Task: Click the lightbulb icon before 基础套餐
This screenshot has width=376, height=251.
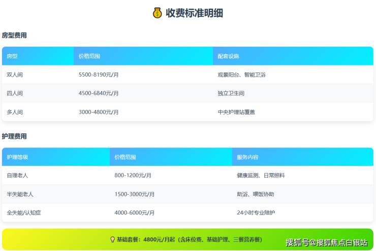Action: pyautogui.click(x=112, y=239)
